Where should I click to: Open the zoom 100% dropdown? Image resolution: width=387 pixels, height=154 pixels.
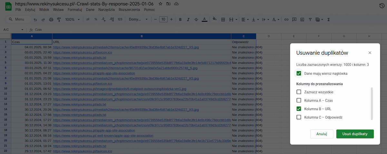pyautogui.click(x=72, y=20)
